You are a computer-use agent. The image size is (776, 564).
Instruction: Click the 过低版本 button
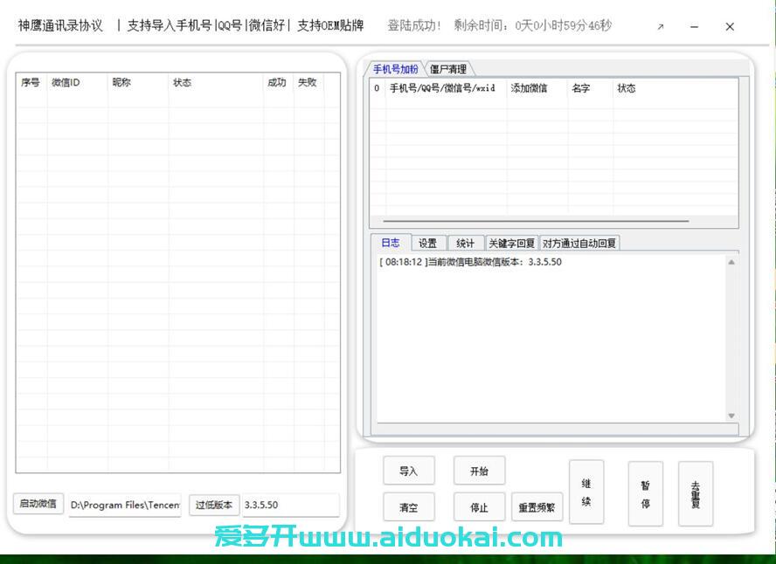tap(214, 505)
